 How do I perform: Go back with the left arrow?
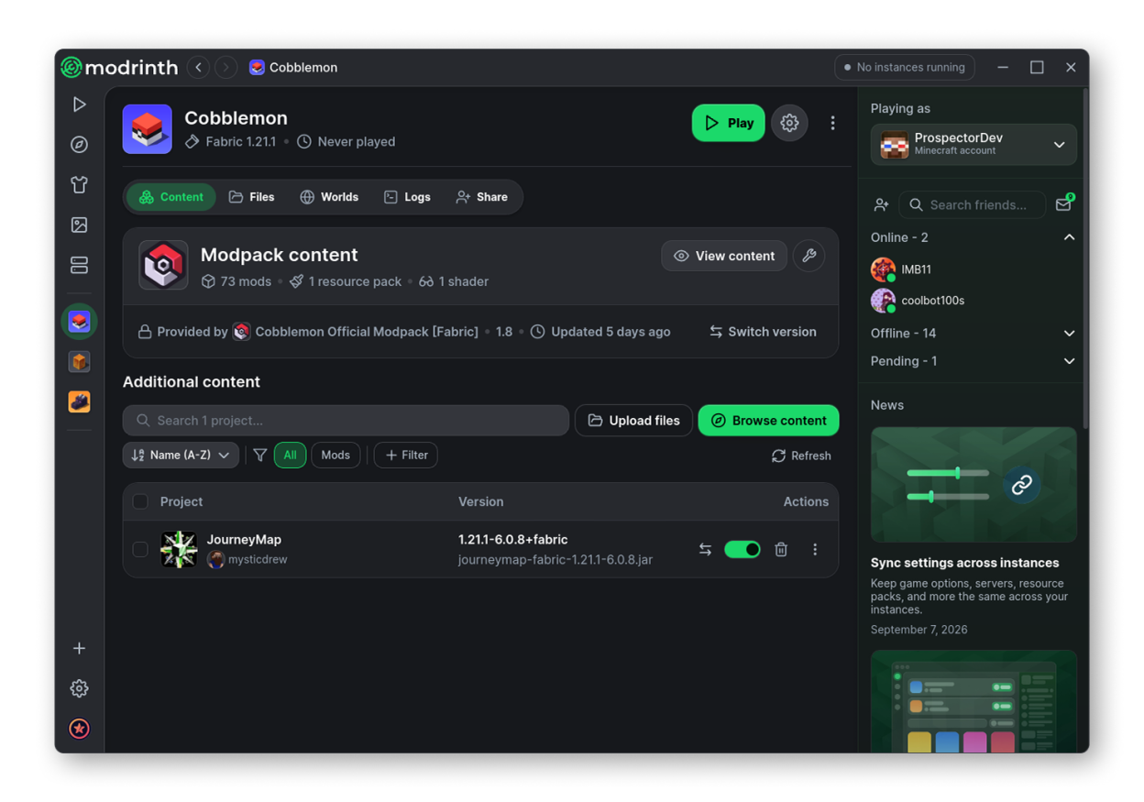tap(198, 67)
